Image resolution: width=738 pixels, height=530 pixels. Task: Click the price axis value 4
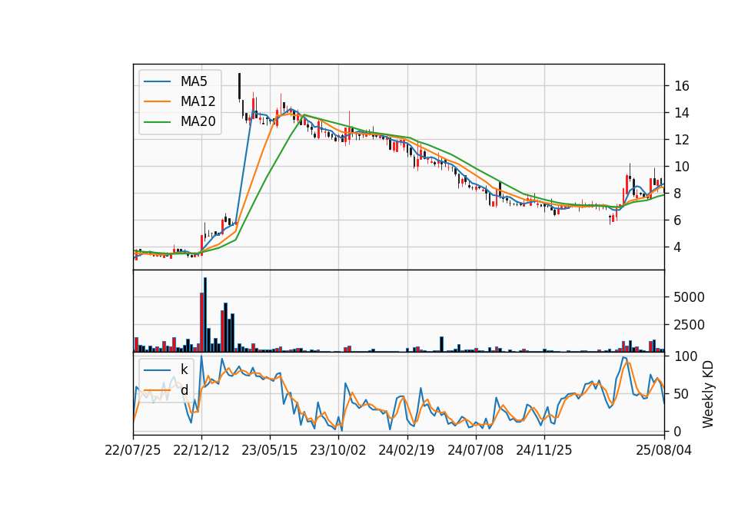(678, 247)
